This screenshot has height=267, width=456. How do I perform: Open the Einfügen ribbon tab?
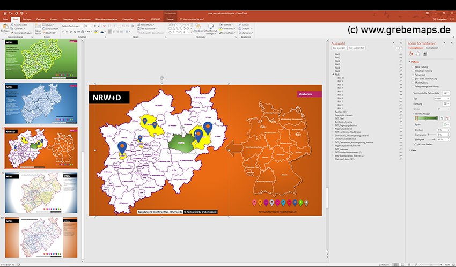(27, 19)
